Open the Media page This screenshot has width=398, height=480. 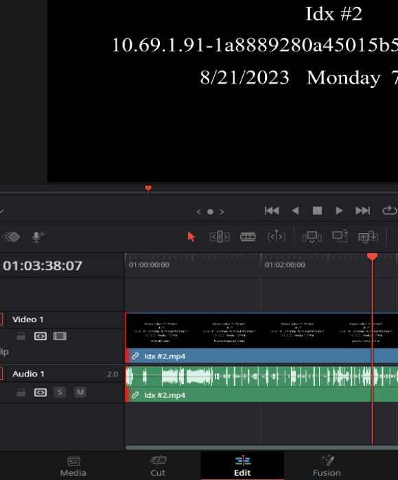coord(73,466)
